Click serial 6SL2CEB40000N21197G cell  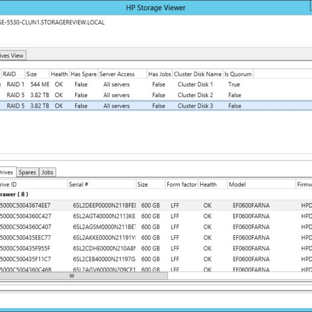[x=104, y=259]
